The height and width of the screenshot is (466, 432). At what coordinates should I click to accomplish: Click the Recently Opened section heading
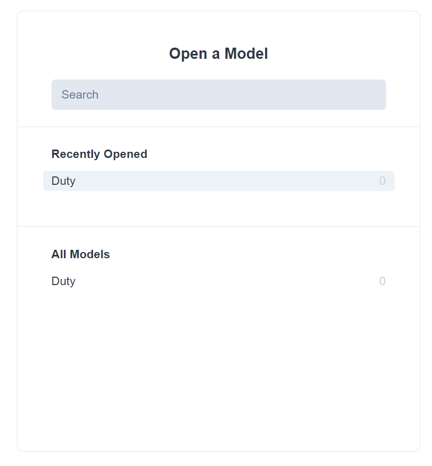(99, 154)
